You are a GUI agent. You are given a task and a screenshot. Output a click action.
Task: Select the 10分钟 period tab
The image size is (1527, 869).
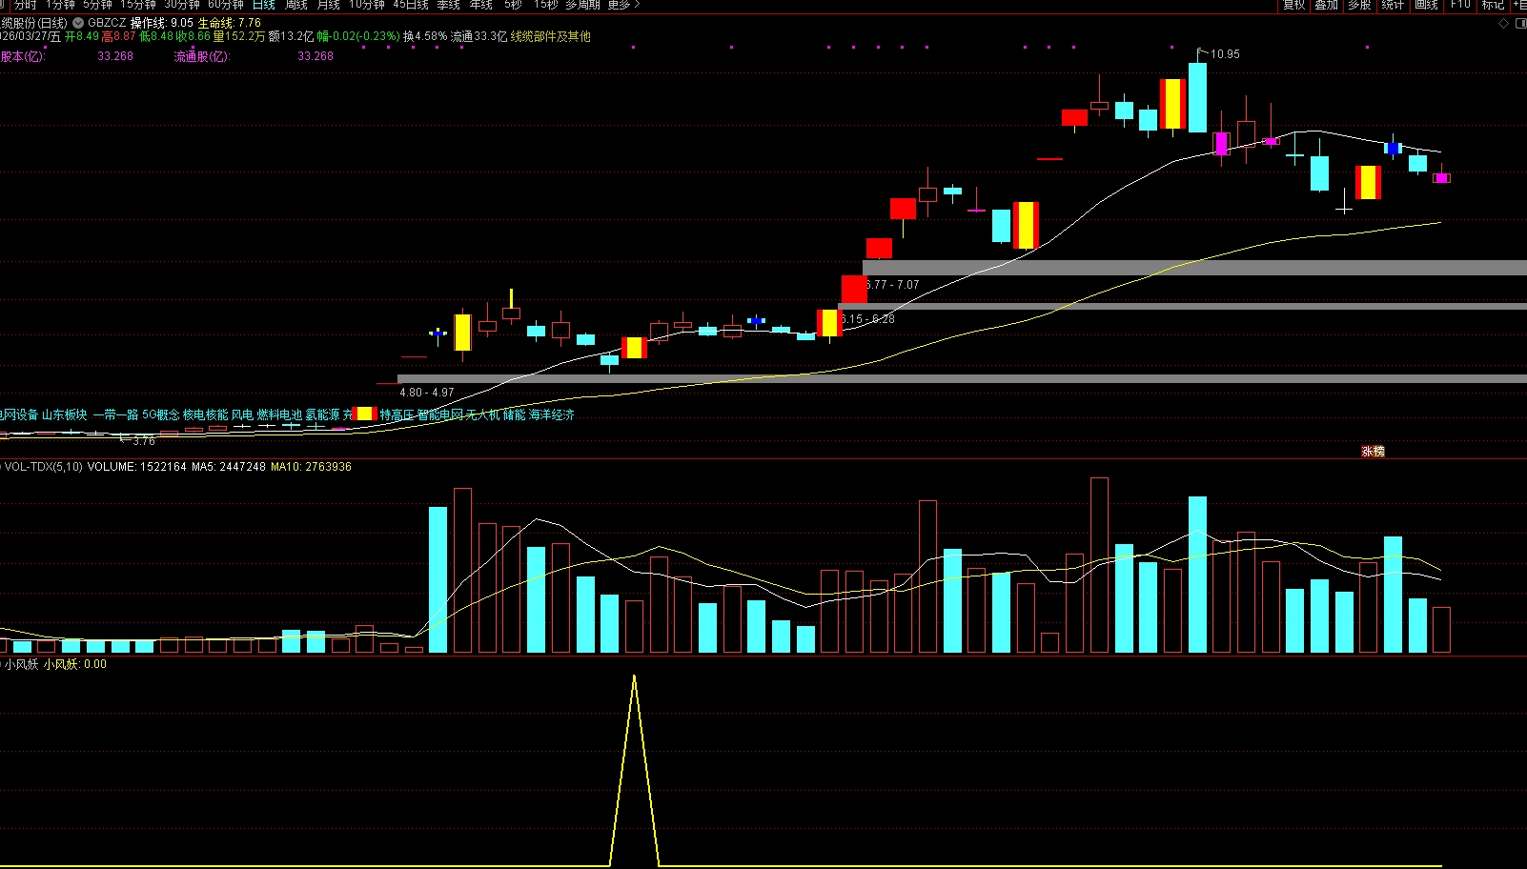[x=367, y=5]
